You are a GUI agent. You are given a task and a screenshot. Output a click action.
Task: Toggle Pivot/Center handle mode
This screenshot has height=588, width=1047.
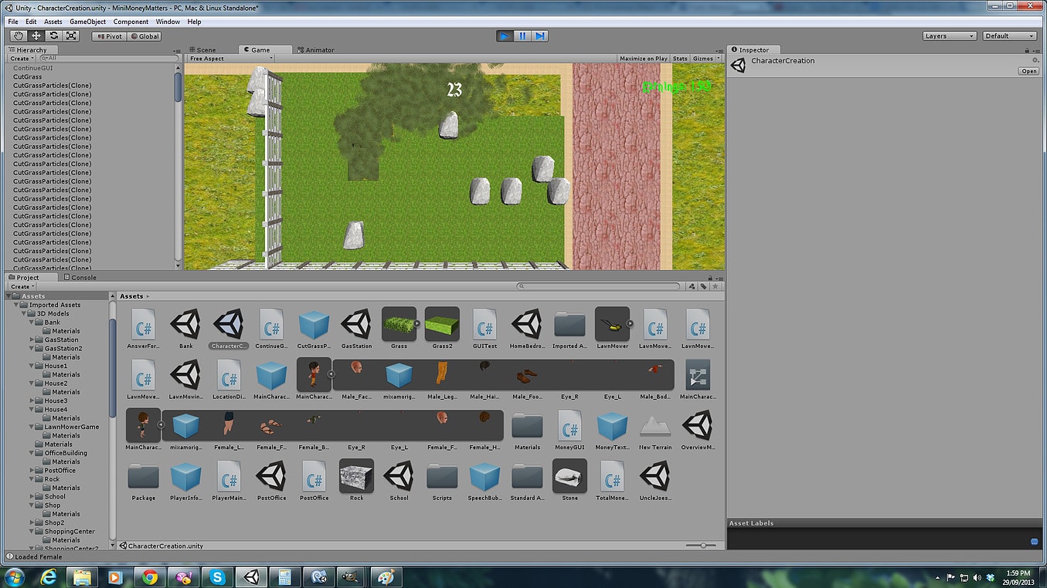(x=108, y=36)
